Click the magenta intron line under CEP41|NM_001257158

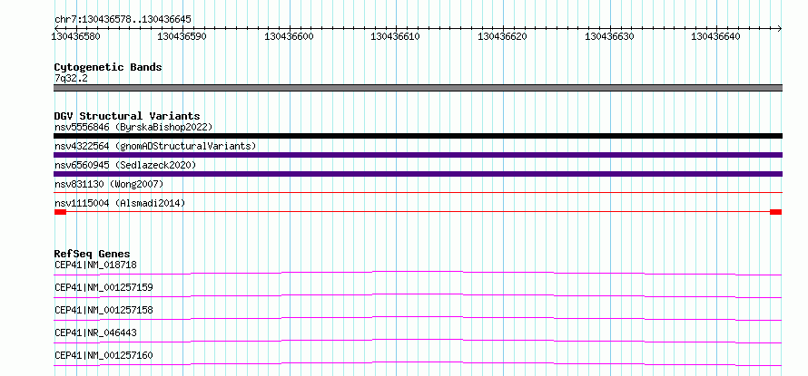tap(418, 318)
